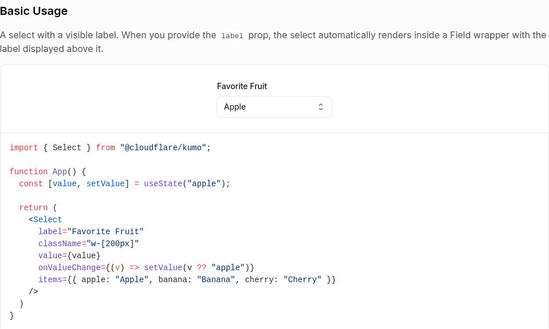Click "useState" in the code example
549x329 pixels.
[163, 184]
